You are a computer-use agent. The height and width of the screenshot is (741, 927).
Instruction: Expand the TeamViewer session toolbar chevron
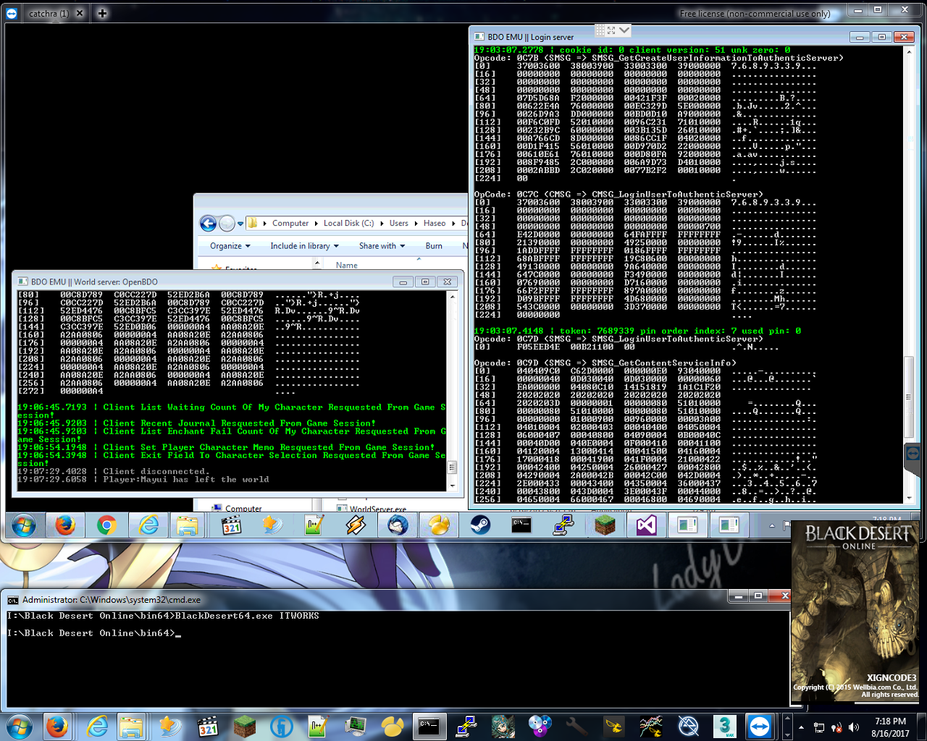(624, 30)
